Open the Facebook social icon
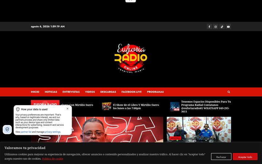 (x=209, y=27)
